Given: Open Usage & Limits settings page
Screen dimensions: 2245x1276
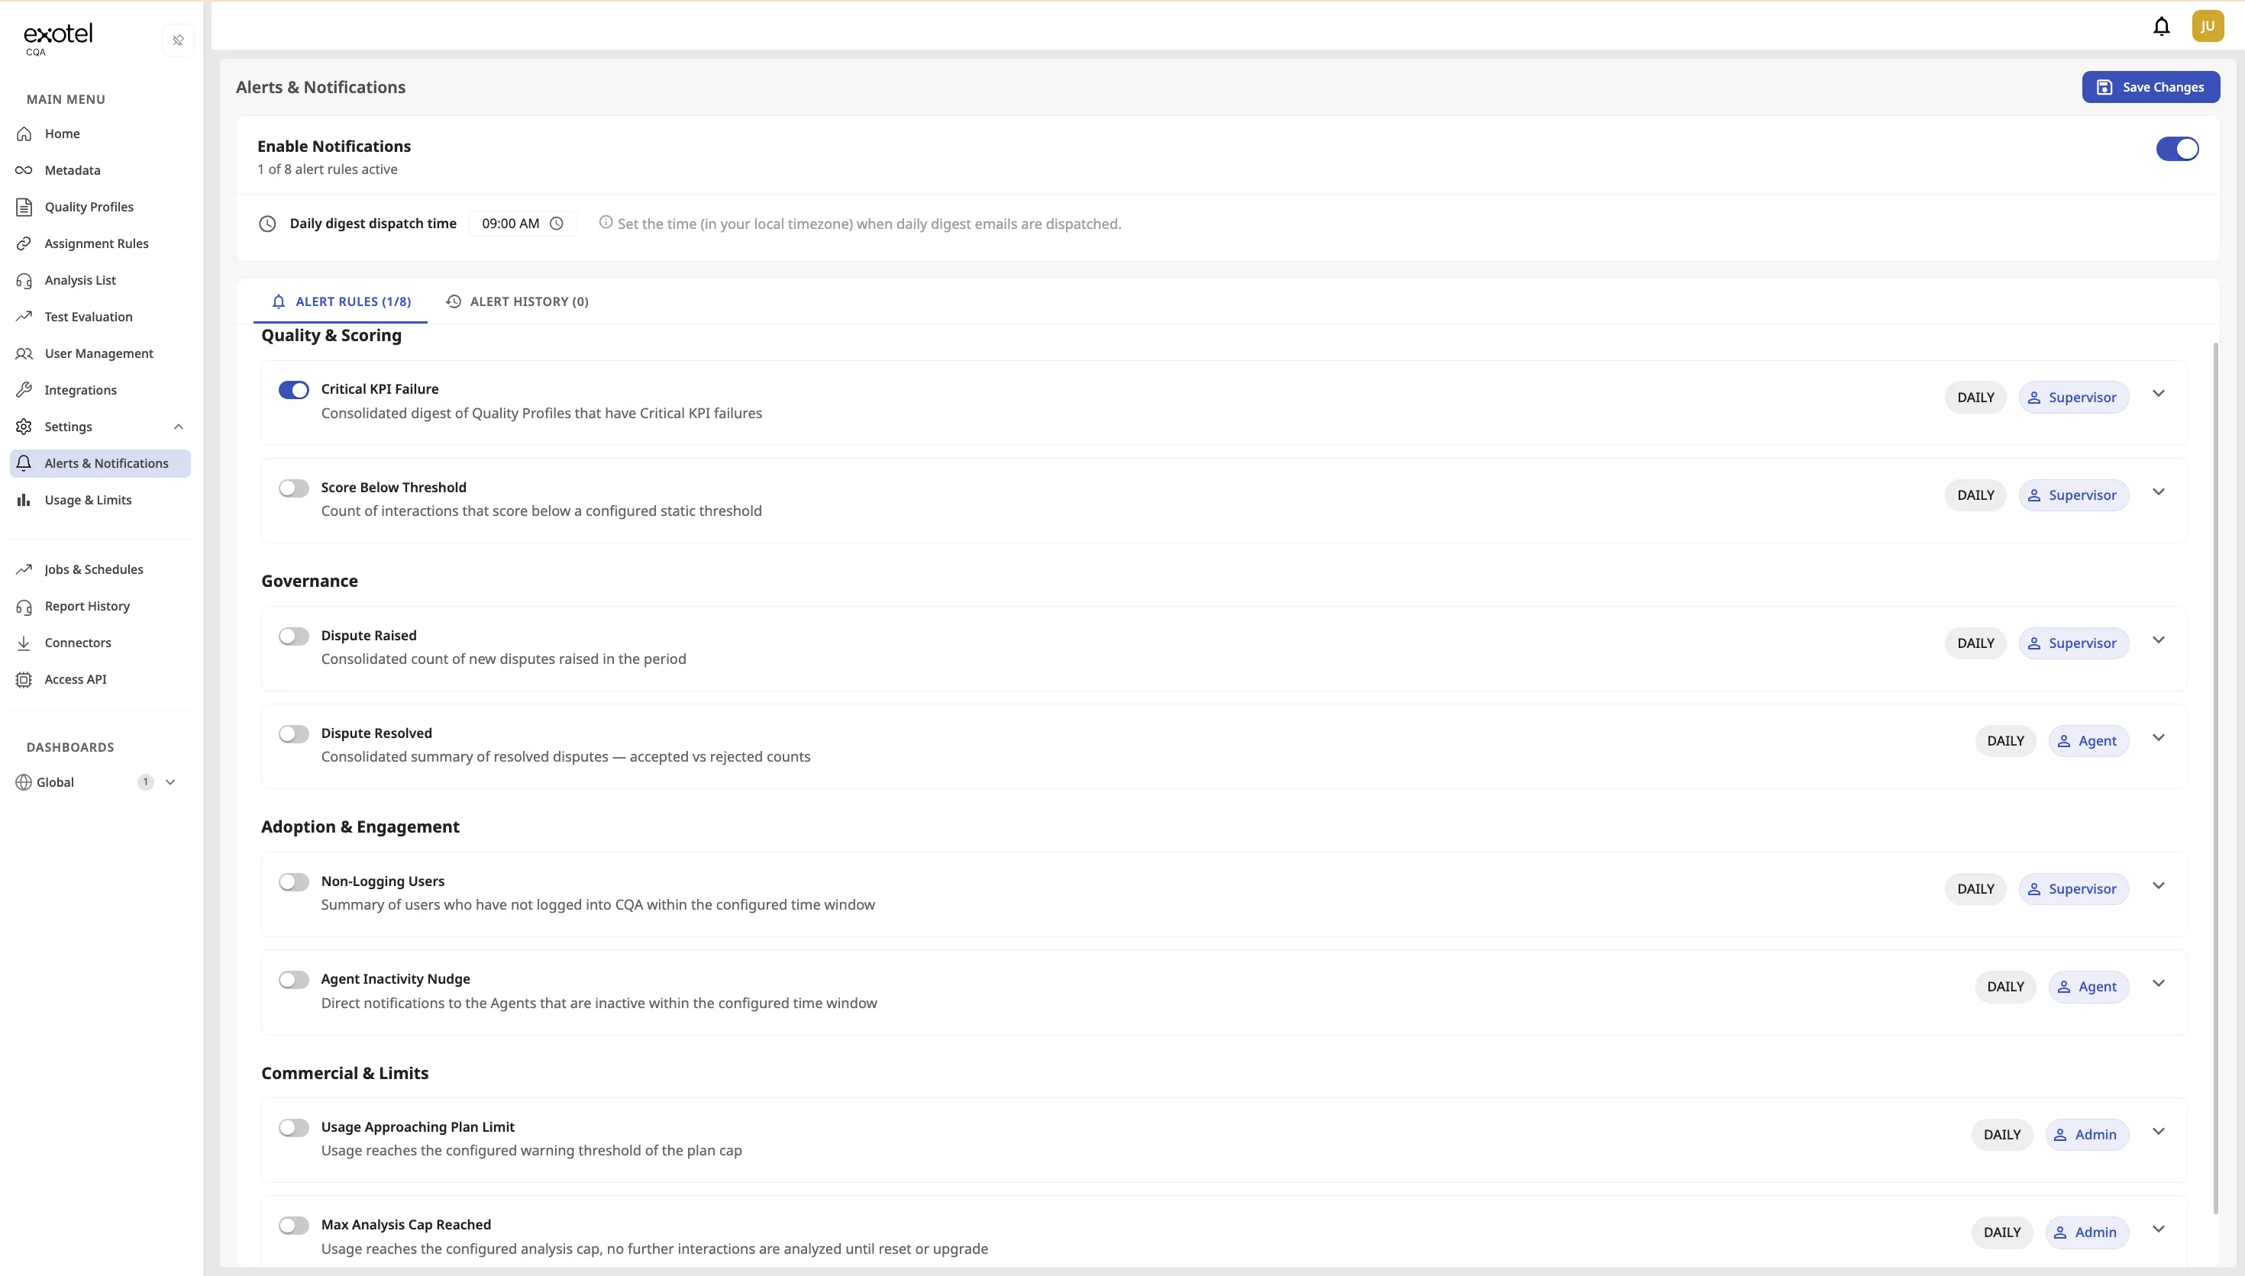Looking at the screenshot, I should tap(100, 500).
